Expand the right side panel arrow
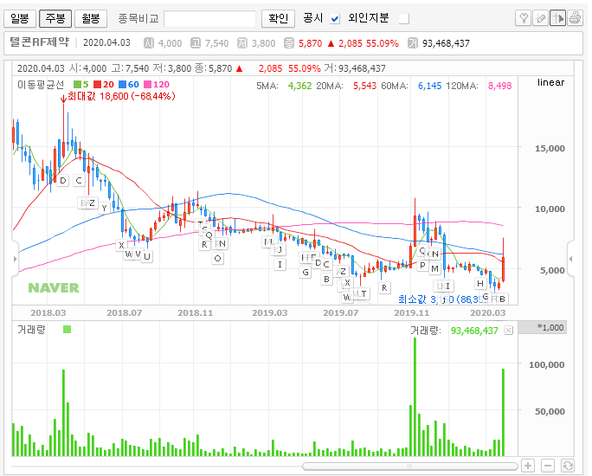 coord(571,259)
